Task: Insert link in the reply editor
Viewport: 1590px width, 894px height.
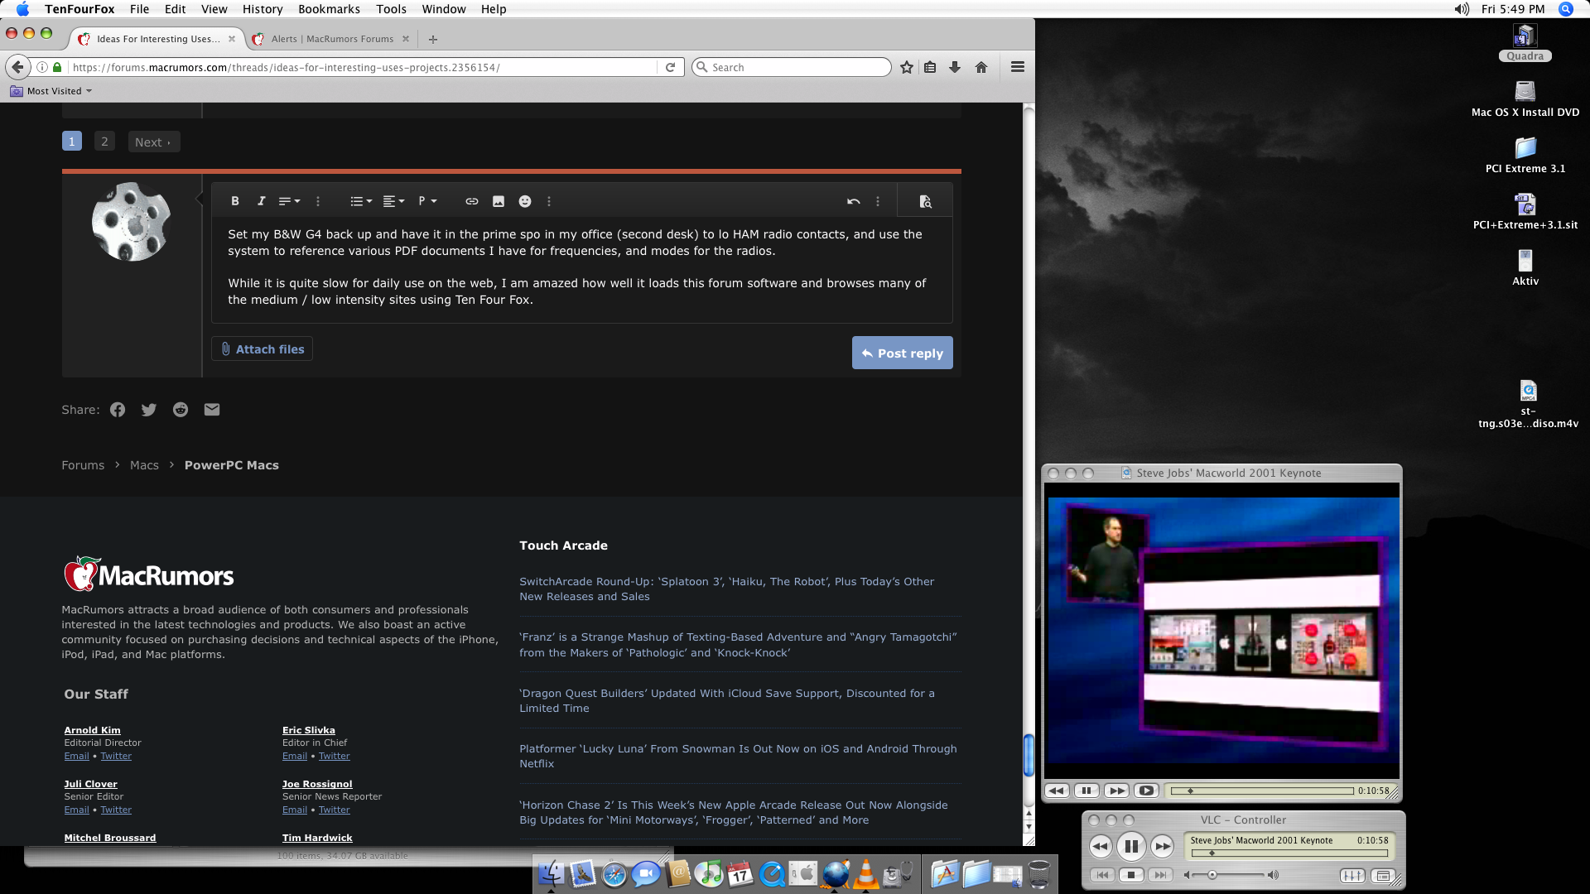Action: [471, 201]
